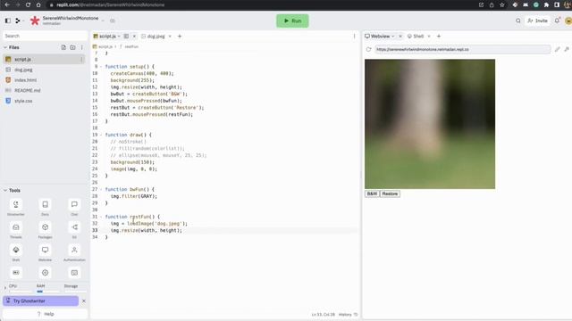Click the Restore button under the canvas

coord(390,193)
